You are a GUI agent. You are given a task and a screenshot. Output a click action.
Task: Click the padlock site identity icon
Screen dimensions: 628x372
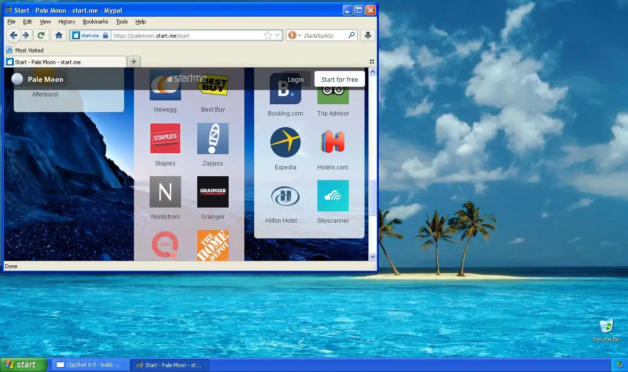(105, 35)
